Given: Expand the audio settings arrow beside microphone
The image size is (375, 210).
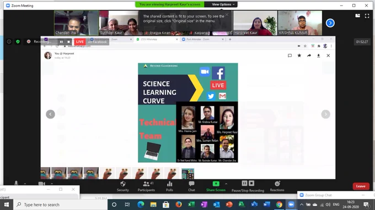Looking at the screenshot, I should (25, 184).
